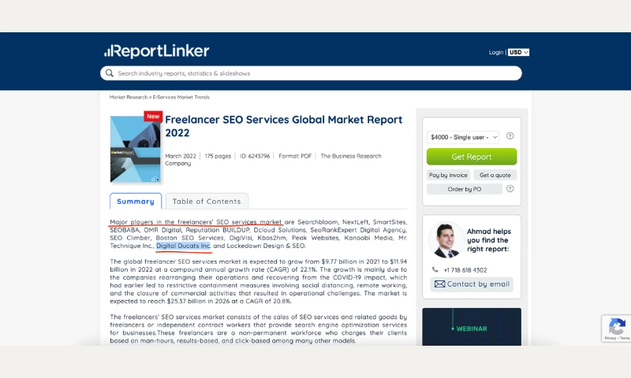The width and height of the screenshot is (631, 378).
Task: Open the USD currency dropdown
Action: (518, 52)
